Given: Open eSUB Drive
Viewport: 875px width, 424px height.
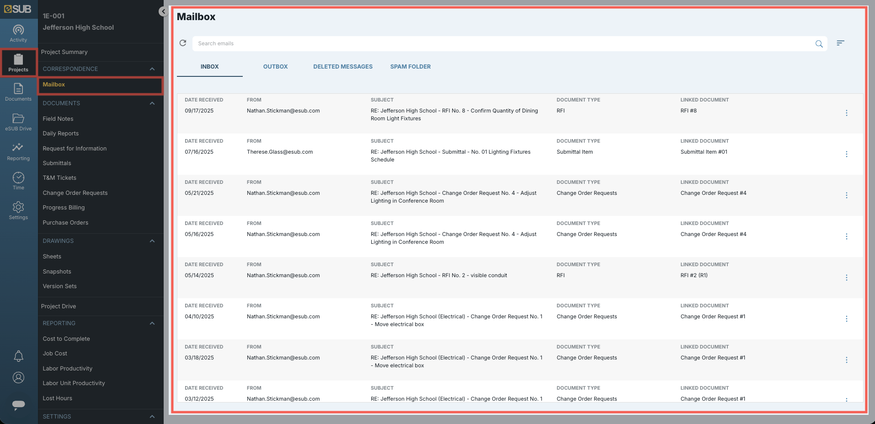Looking at the screenshot, I should tap(18, 122).
